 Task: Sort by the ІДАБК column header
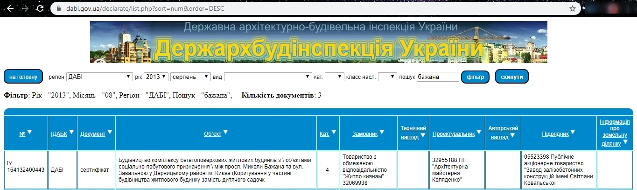pos(59,134)
